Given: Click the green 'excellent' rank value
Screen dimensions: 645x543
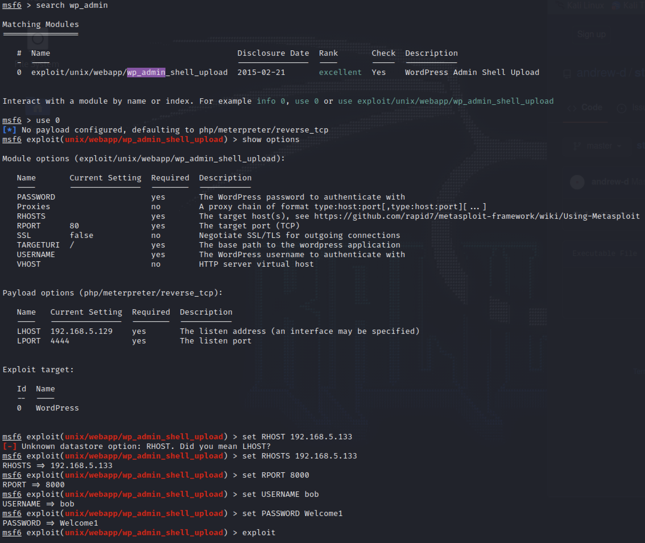Looking at the screenshot, I should tap(340, 72).
